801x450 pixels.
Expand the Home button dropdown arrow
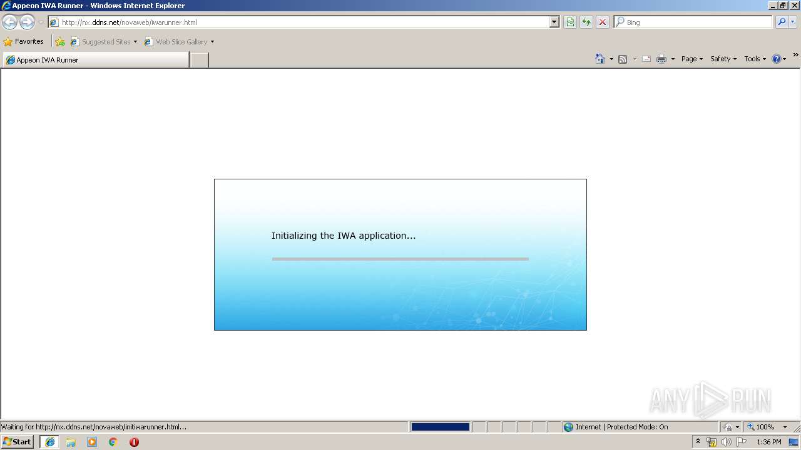[x=611, y=59]
